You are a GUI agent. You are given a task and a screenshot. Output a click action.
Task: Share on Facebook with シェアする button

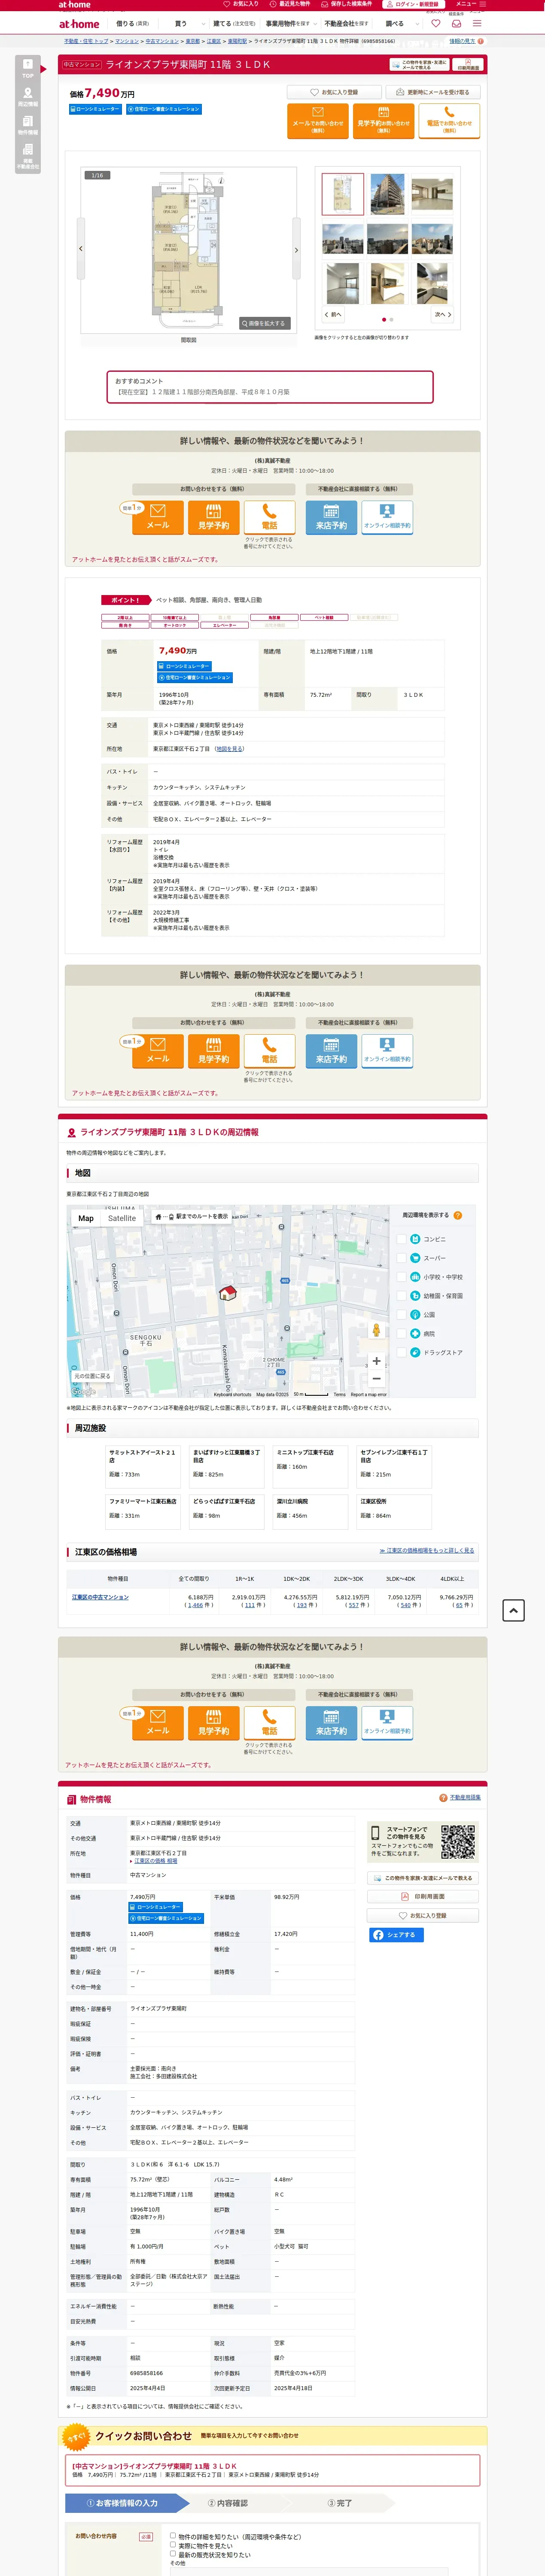396,1934
